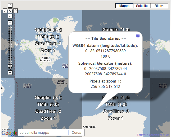
Task: Close the Tile Boundaries info bubble
Action: 138,36
